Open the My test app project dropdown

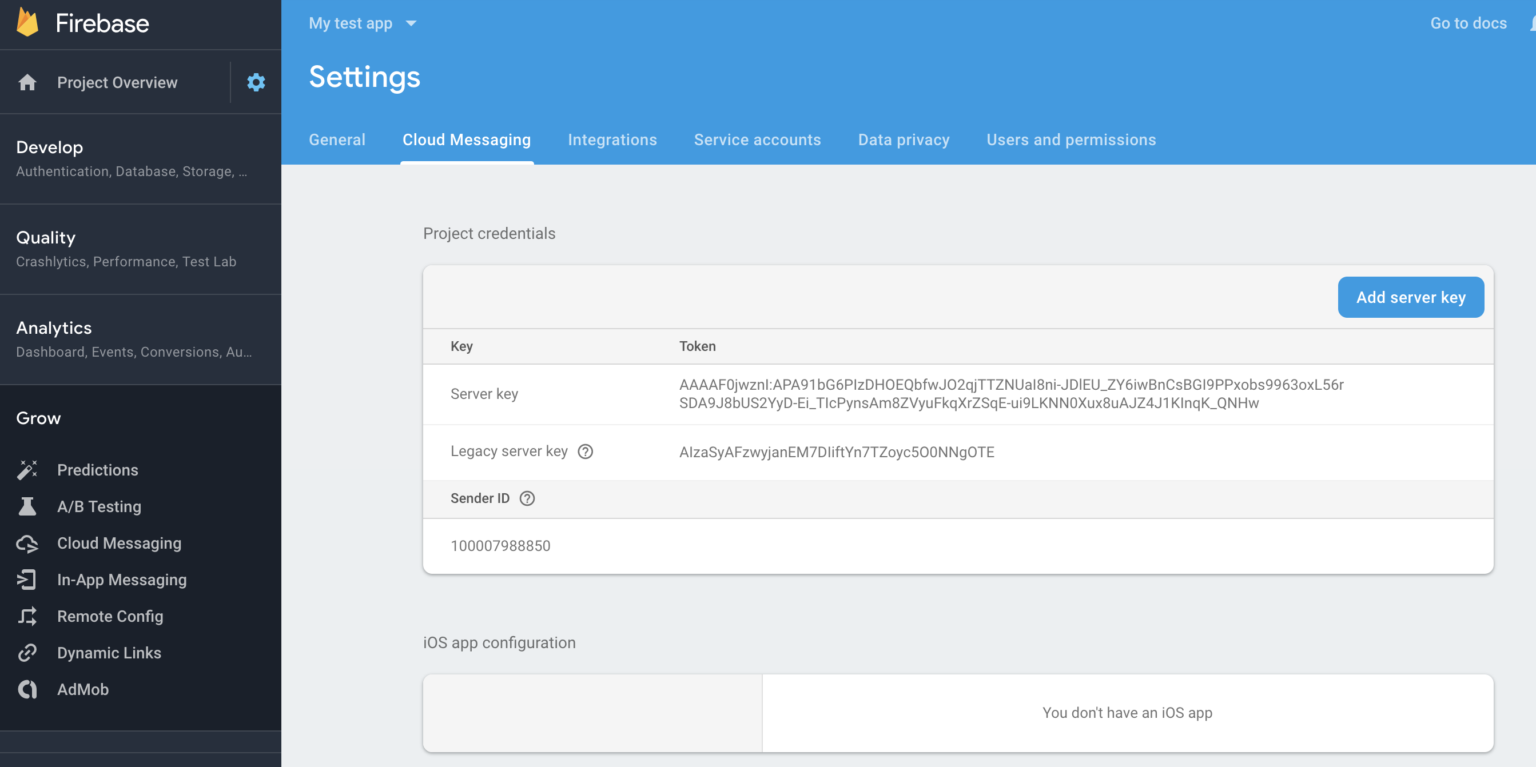pos(363,23)
